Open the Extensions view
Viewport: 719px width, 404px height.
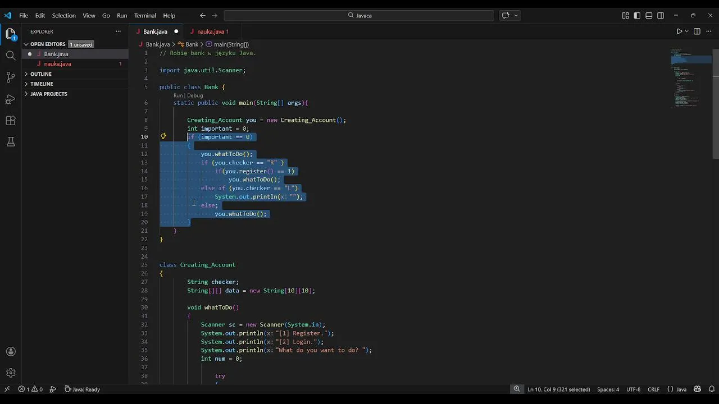click(x=11, y=120)
